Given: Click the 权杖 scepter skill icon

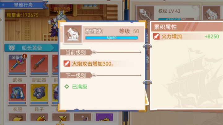Looking at the screenshot, I should pos(145,14).
